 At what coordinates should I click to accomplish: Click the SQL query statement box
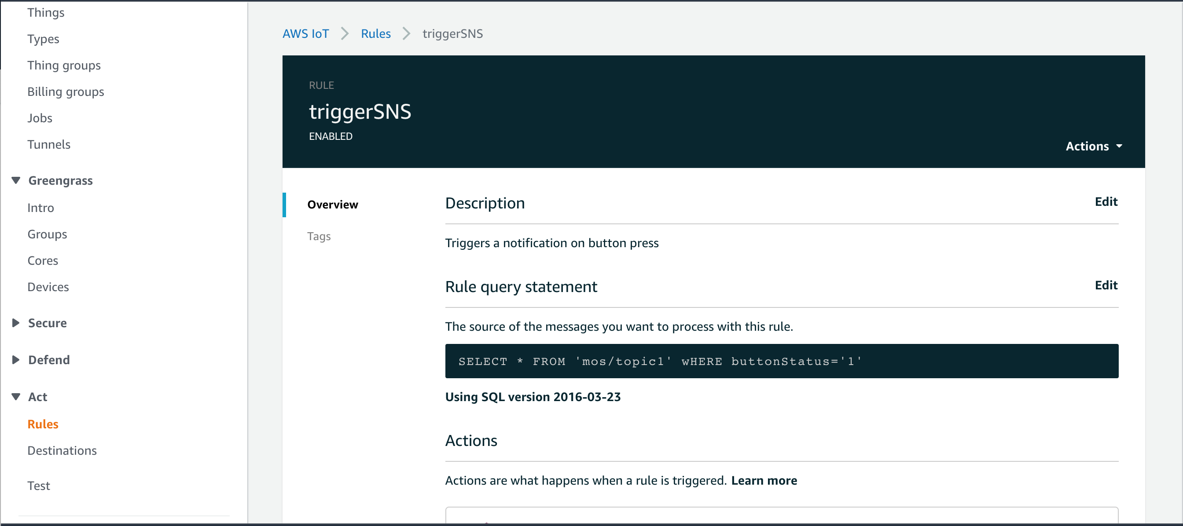click(x=781, y=361)
